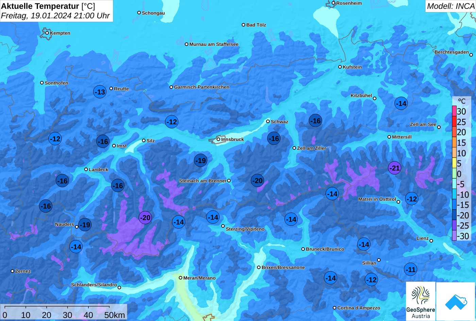Click the Kufstein location marker dot

340,67
